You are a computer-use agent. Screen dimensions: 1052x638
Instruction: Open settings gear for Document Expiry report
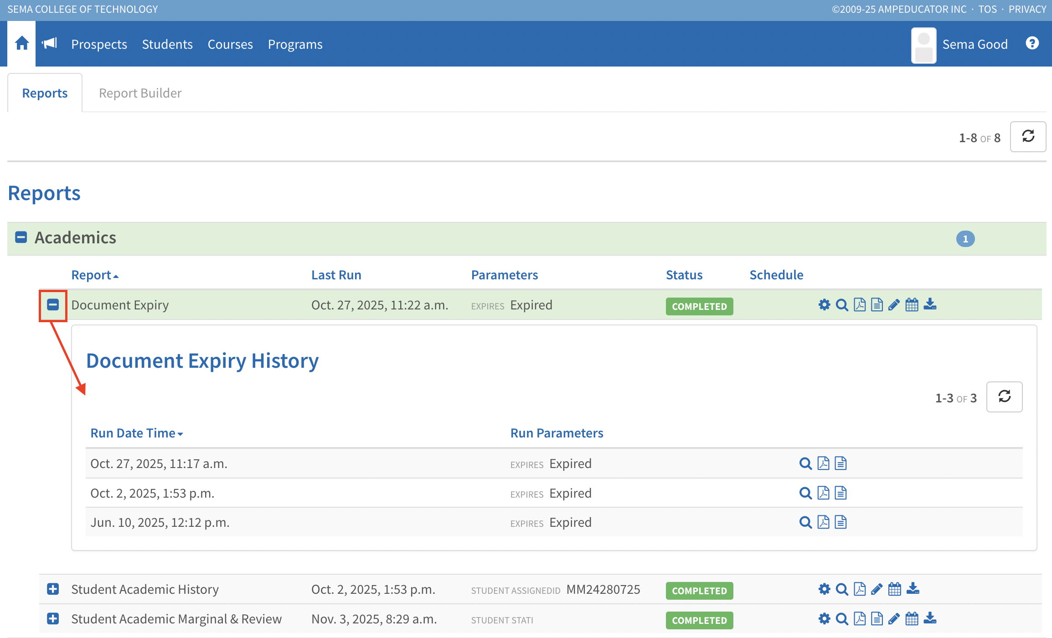(824, 305)
